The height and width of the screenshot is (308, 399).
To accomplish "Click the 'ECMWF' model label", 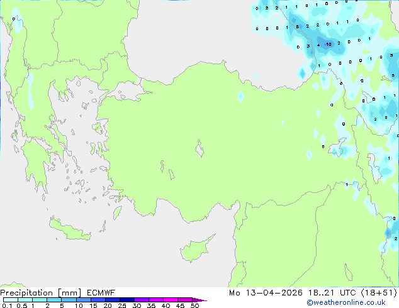I will pos(101,293).
